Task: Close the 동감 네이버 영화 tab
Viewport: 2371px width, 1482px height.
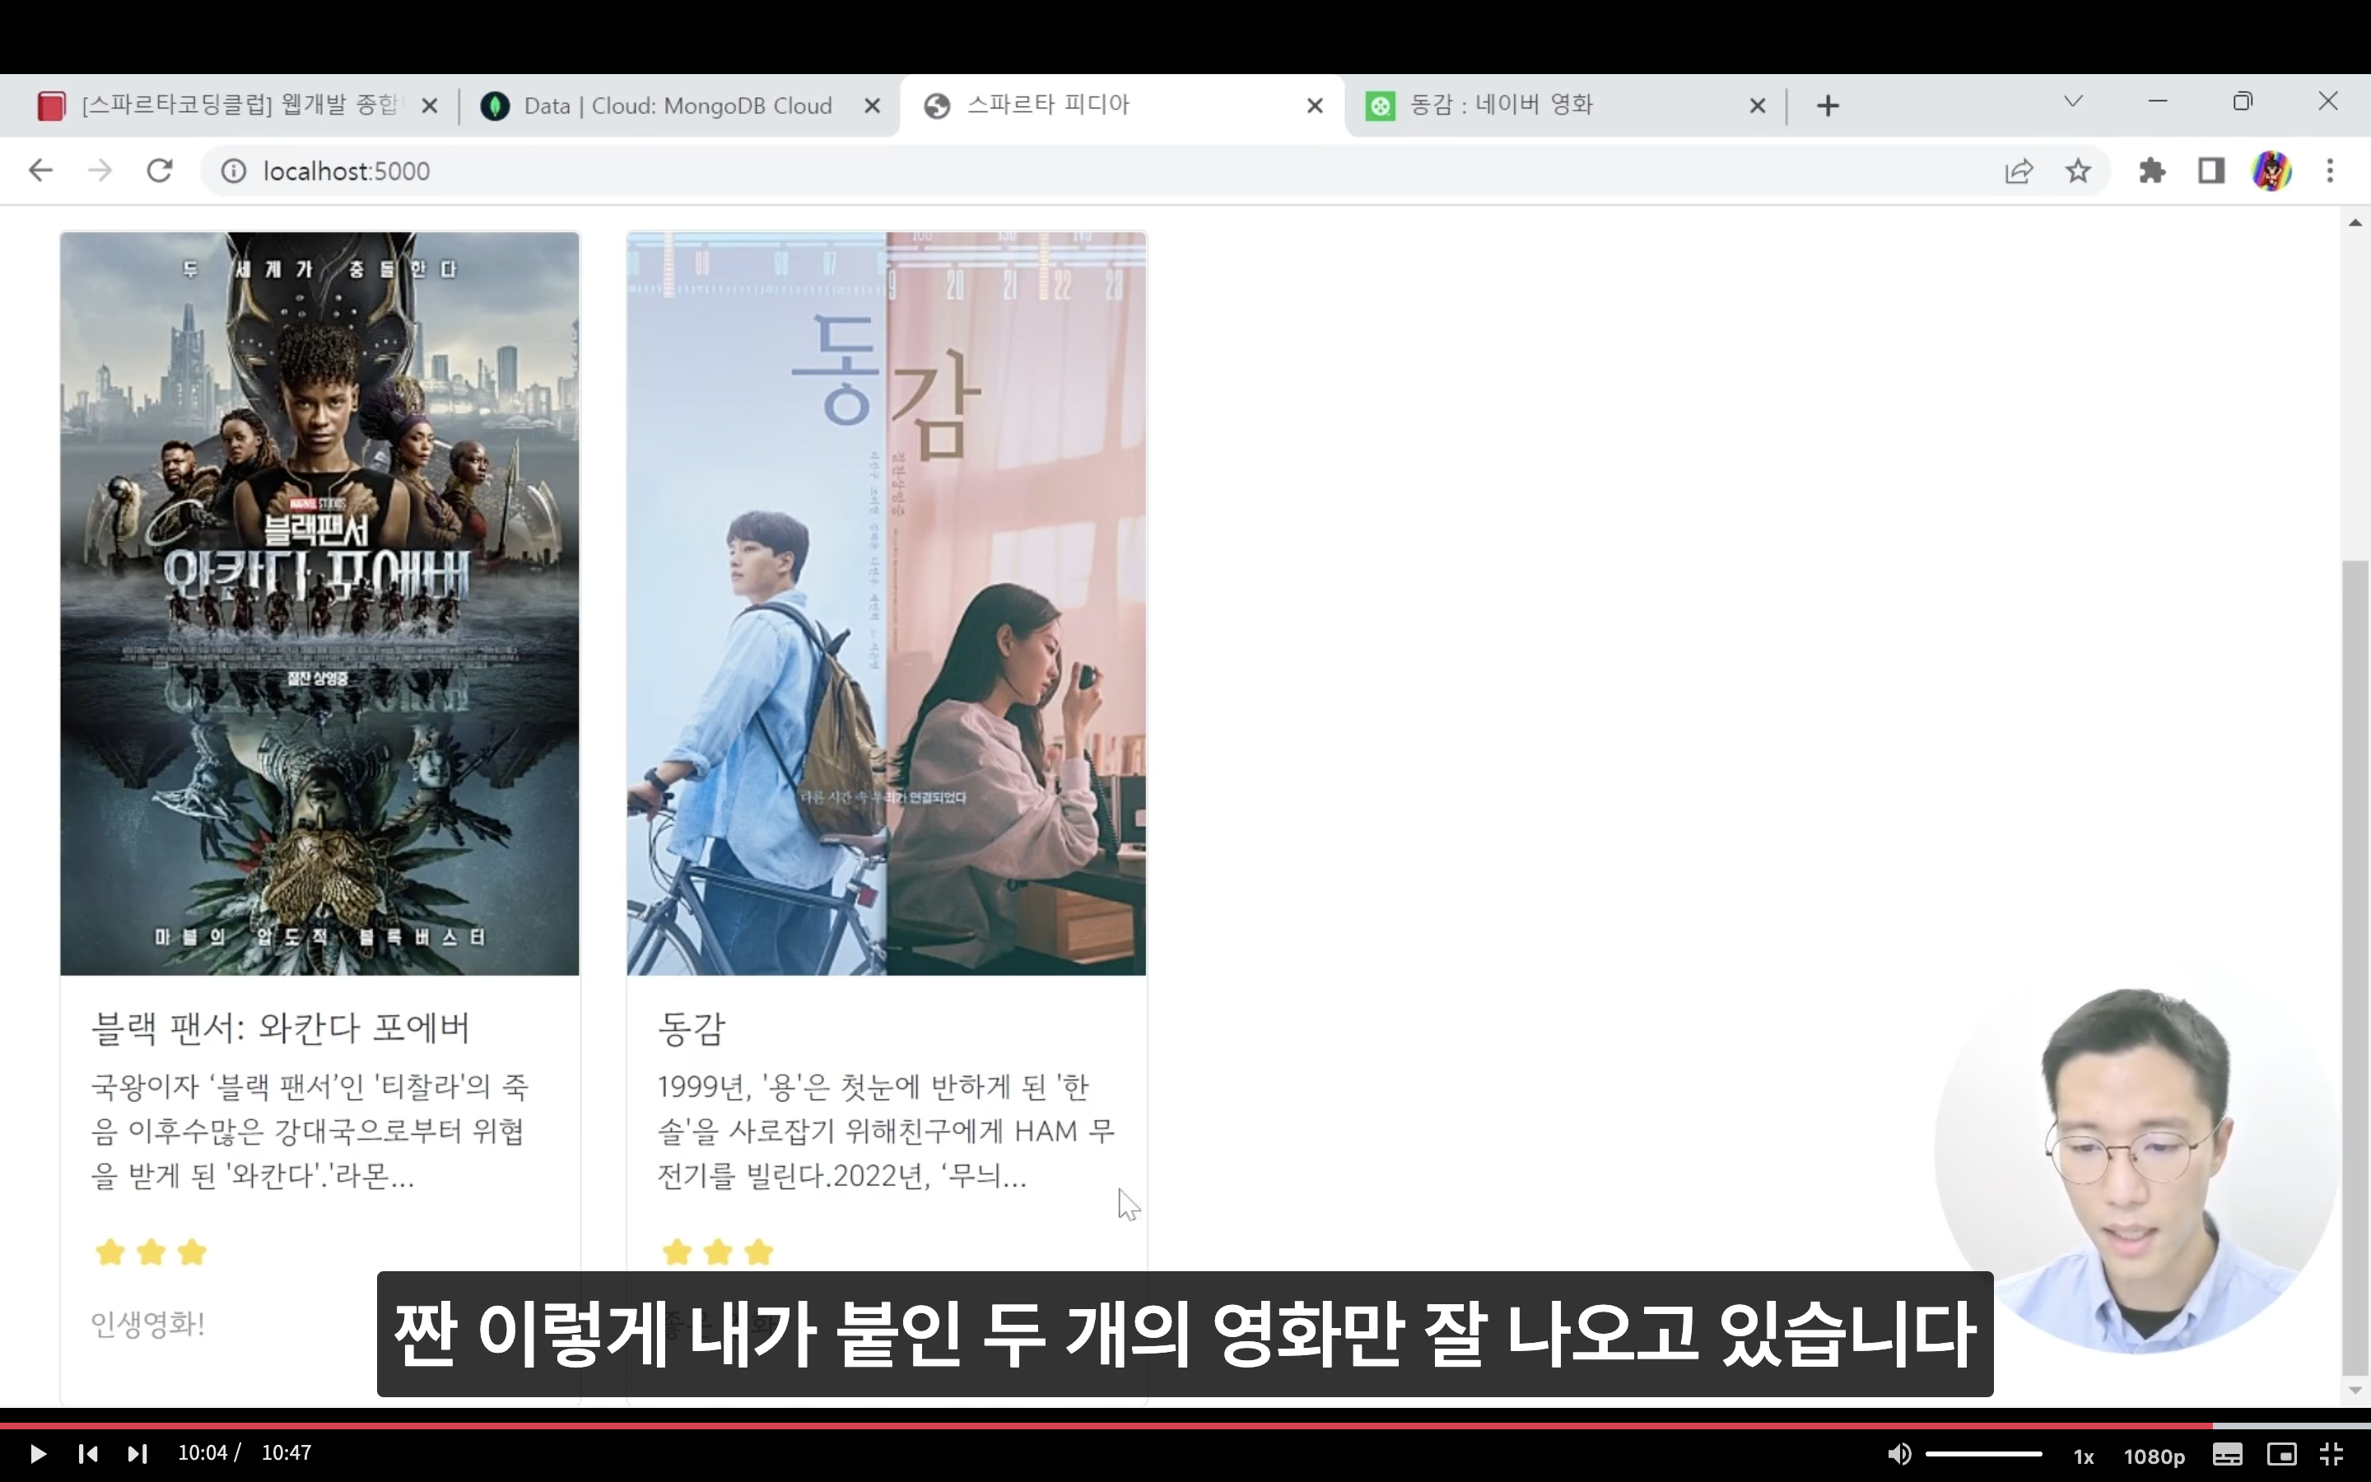Action: coord(1758,106)
